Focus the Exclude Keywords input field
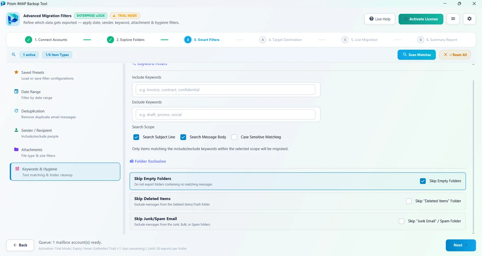The width and height of the screenshot is (482, 256). pos(225,114)
